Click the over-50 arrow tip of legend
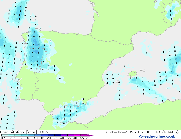The image size is (181, 139). tap(90, 135)
